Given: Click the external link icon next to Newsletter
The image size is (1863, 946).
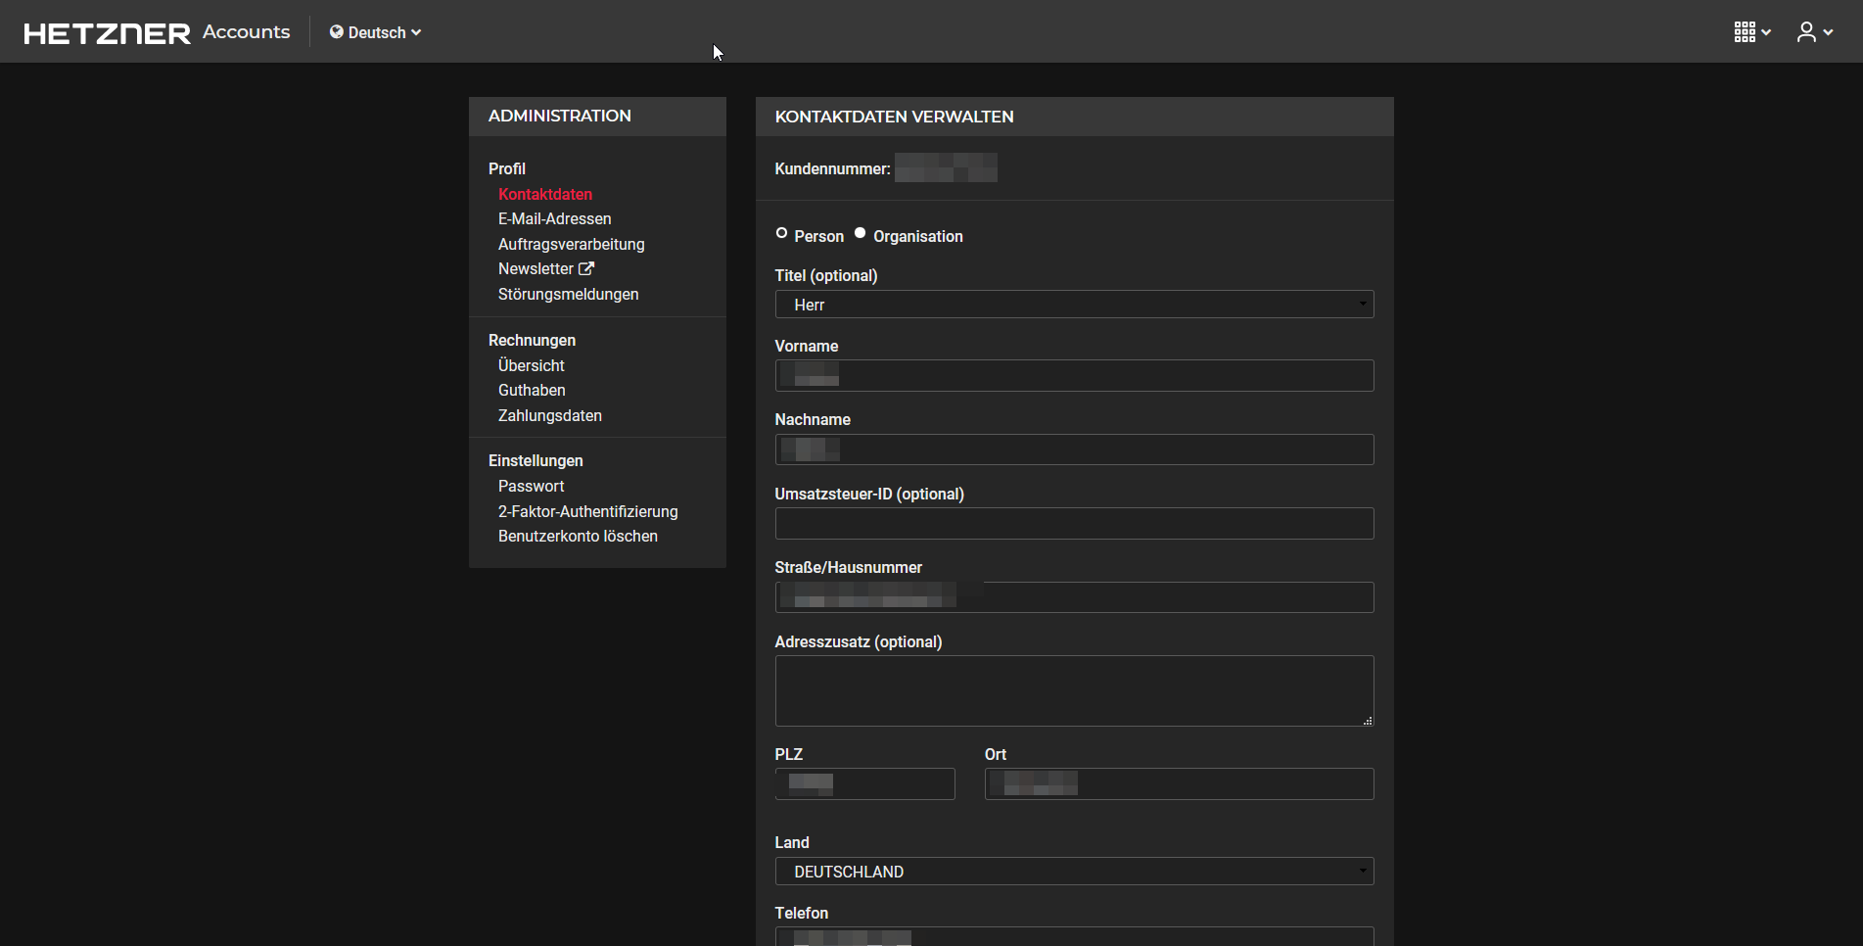Looking at the screenshot, I should tap(586, 268).
